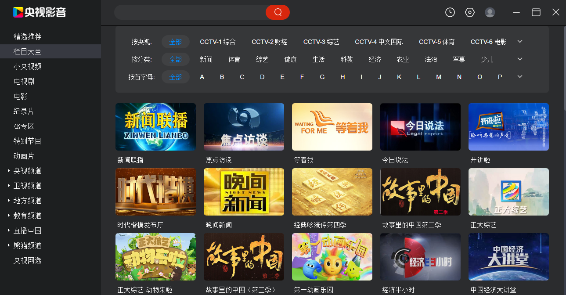566x295 pixels.
Task: Filter by CCTV-1 综合
Action: coord(218,42)
